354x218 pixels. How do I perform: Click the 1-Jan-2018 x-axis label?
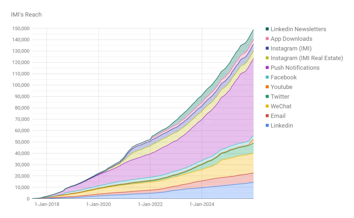click(x=47, y=204)
